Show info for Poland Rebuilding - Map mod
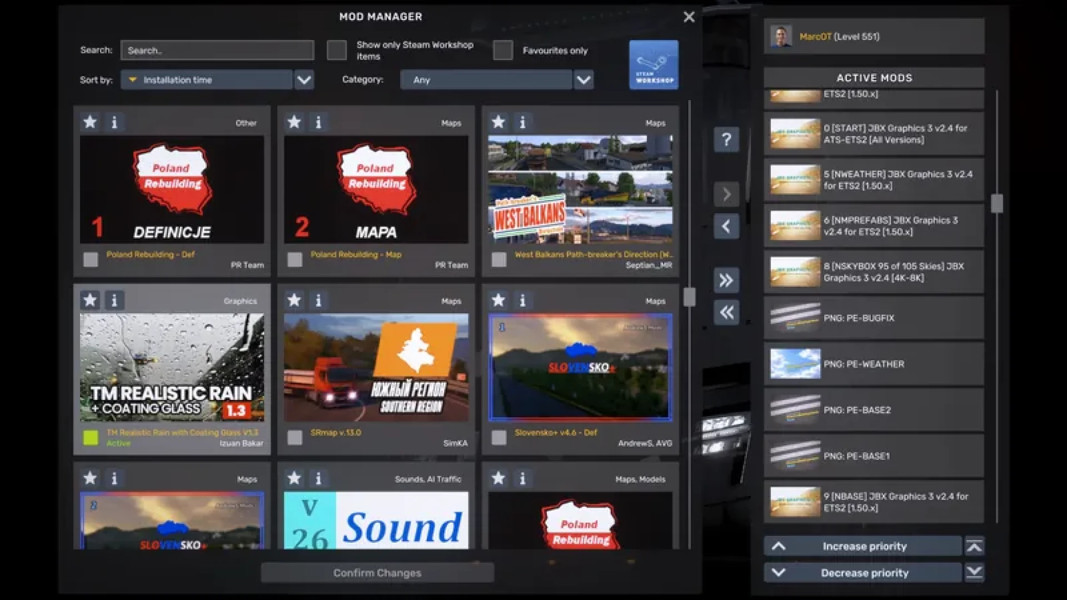The height and width of the screenshot is (600, 1067). [x=318, y=122]
